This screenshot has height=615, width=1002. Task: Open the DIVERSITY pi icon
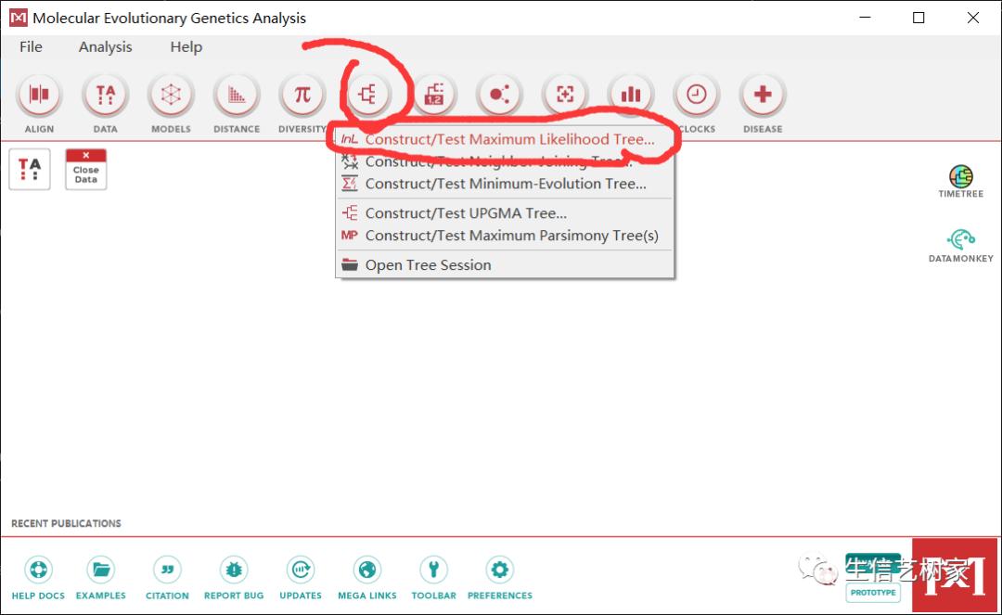tap(302, 95)
